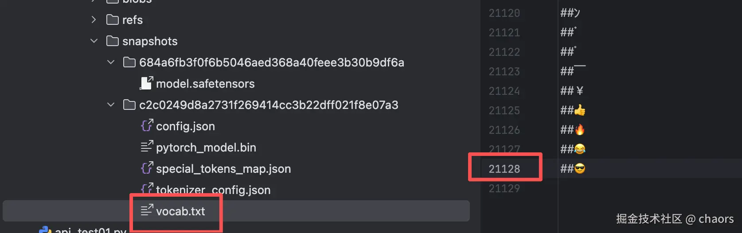
Task: Click the pytorch_model.bin file icon
Action: tap(147, 147)
